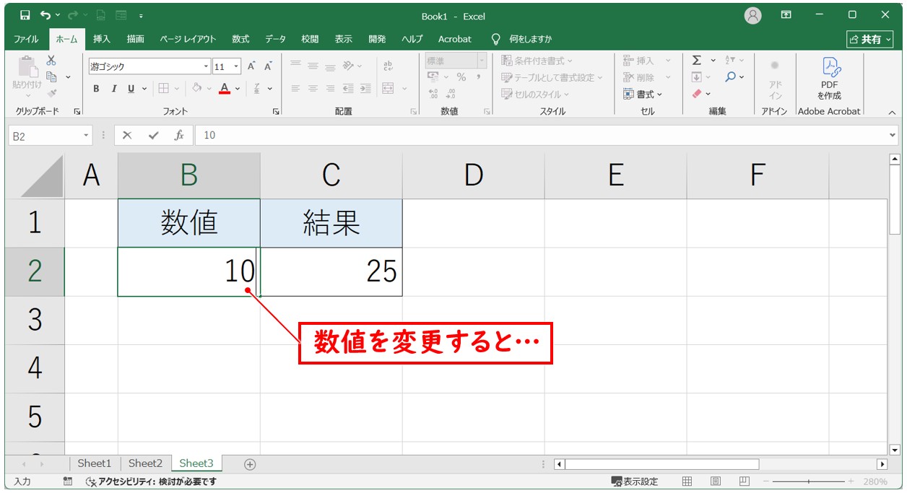Create PDF with Adobe Acrobat icon
Image resolution: width=907 pixels, height=493 pixels.
(x=829, y=68)
